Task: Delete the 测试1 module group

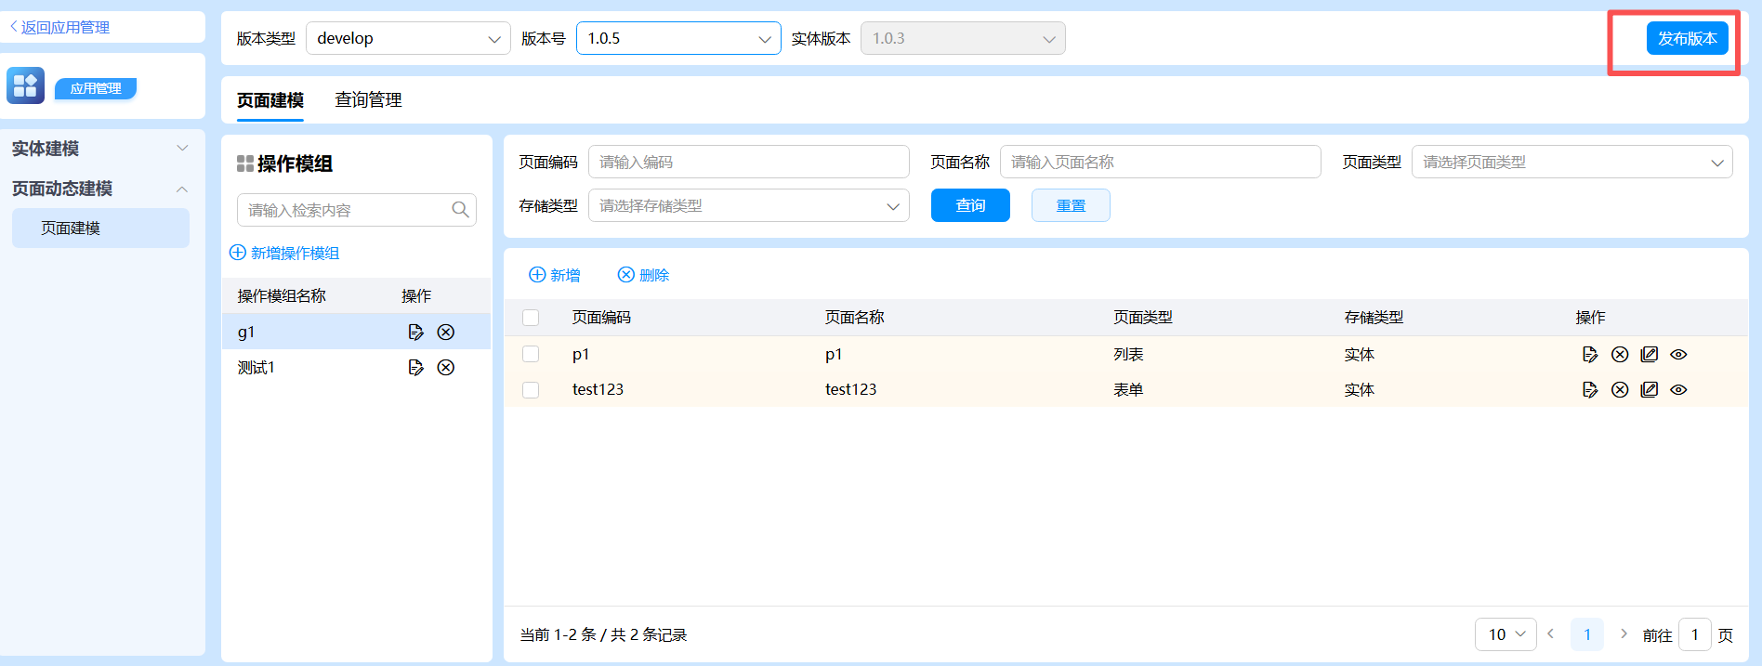Action: (x=446, y=368)
